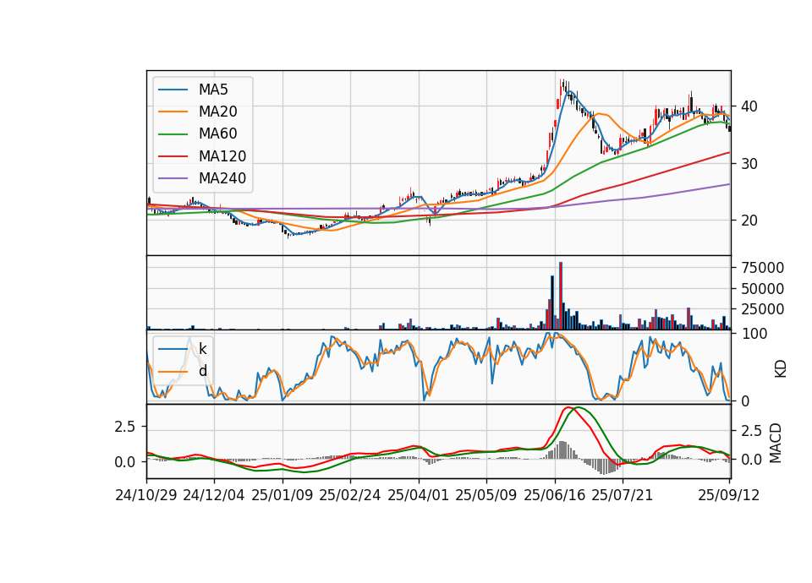
Task: Click the MA20 legend label
Action: click(x=217, y=112)
